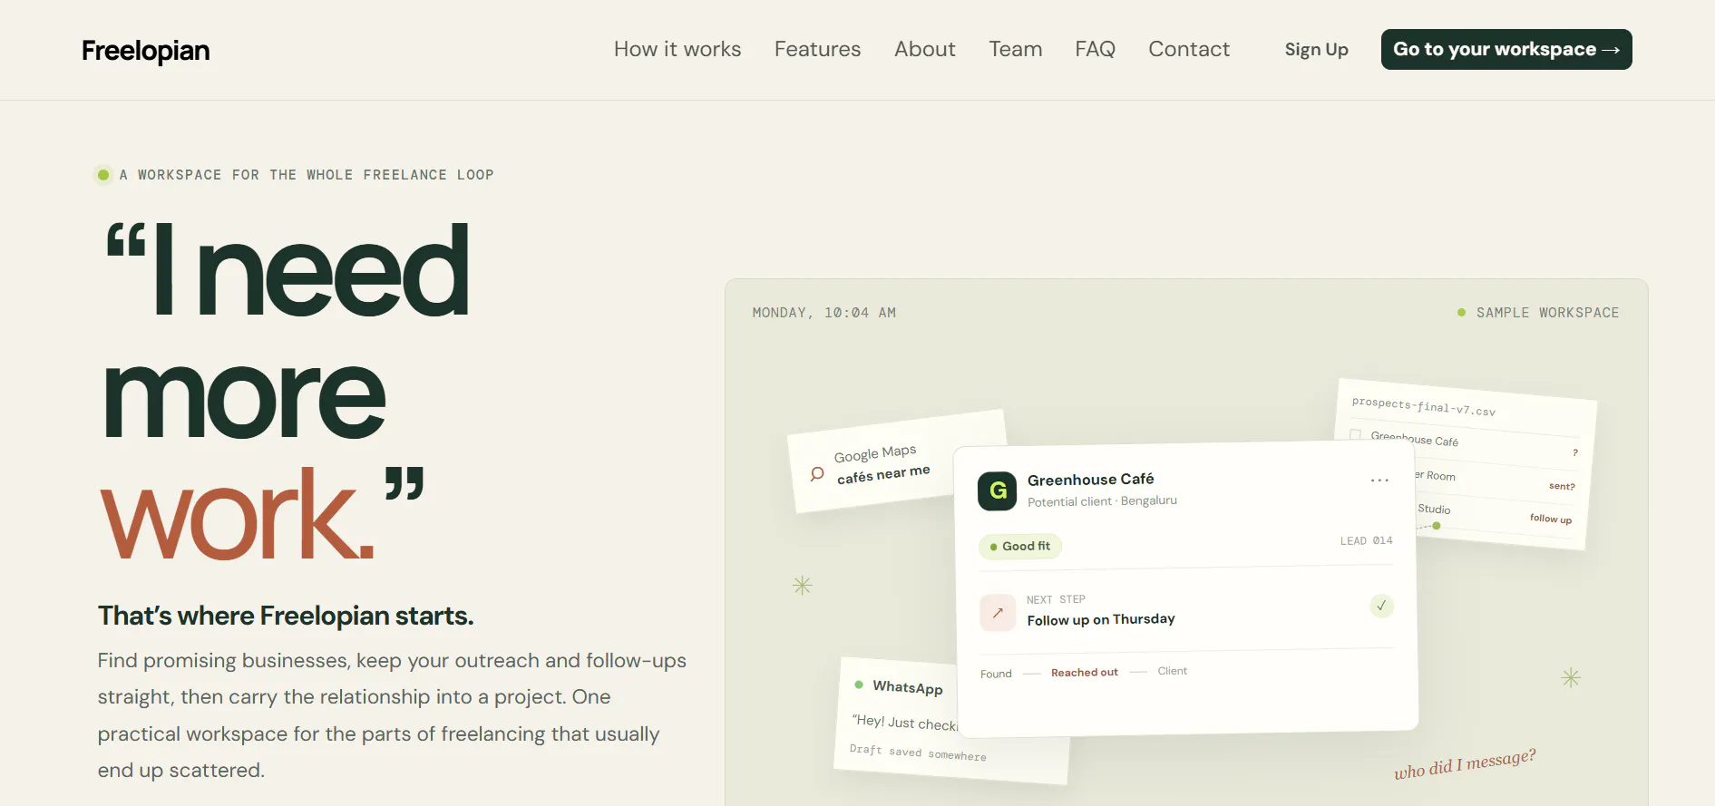Open the How it works section

pyautogui.click(x=677, y=49)
